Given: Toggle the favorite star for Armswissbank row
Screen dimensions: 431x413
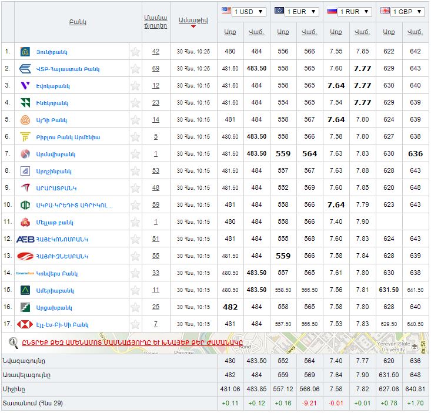Looking at the screenshot, I should click(x=135, y=154).
